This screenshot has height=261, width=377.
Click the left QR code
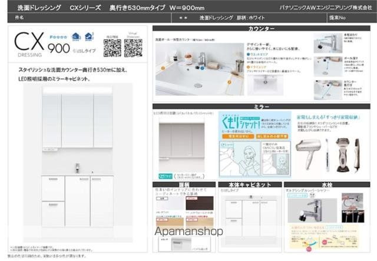[113, 48]
